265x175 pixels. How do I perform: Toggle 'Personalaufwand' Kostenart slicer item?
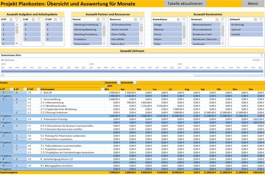point(206,30)
